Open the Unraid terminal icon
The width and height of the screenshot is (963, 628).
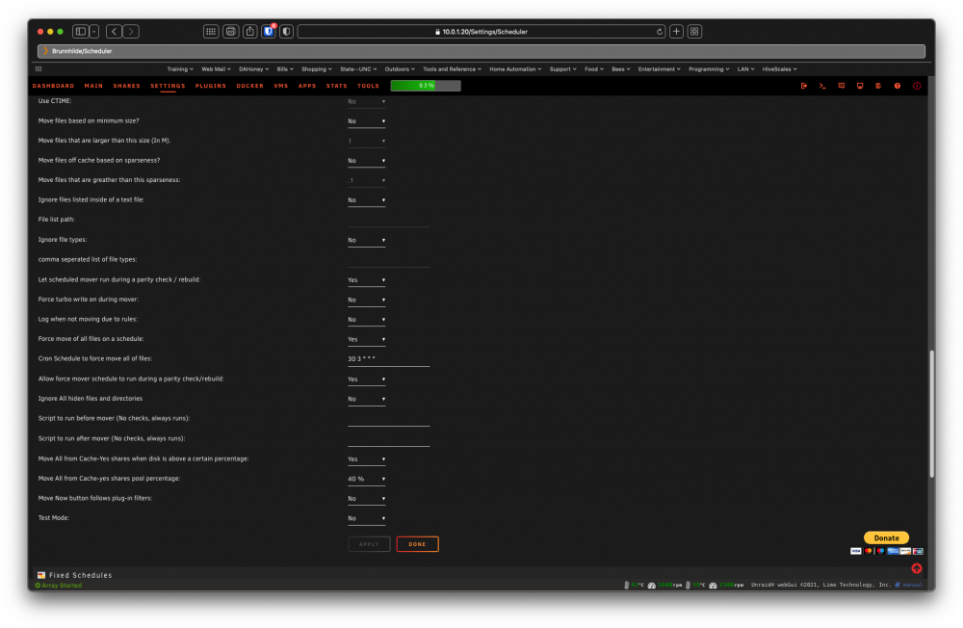point(822,86)
